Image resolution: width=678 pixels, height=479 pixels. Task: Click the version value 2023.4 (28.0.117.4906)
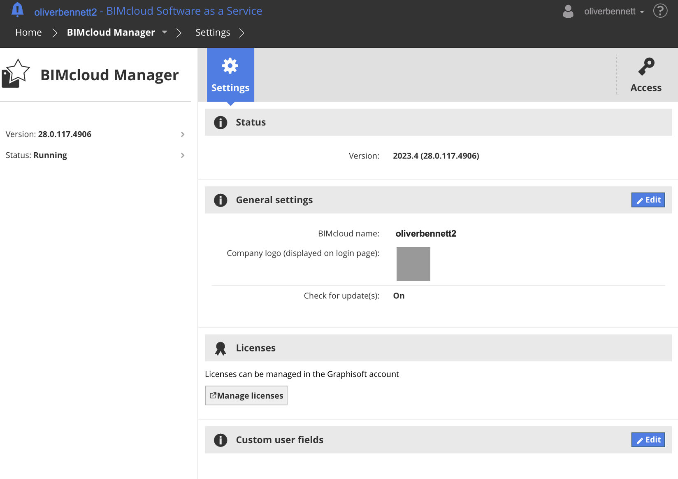tap(436, 156)
